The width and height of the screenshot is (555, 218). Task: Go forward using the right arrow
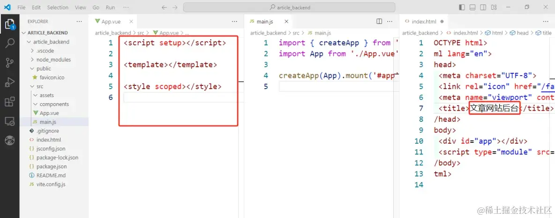click(175, 7)
